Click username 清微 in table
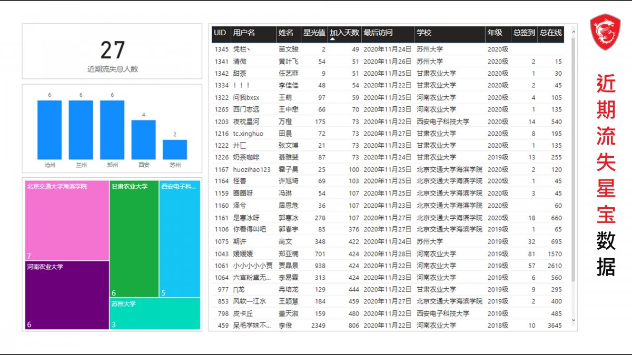Image resolution: width=632 pixels, height=355 pixels. pos(239,62)
